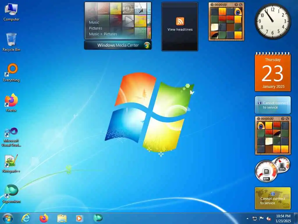Viewport: 298px width, 224px height.
Task: Launch Supermium from the taskbar
Action: point(98,218)
